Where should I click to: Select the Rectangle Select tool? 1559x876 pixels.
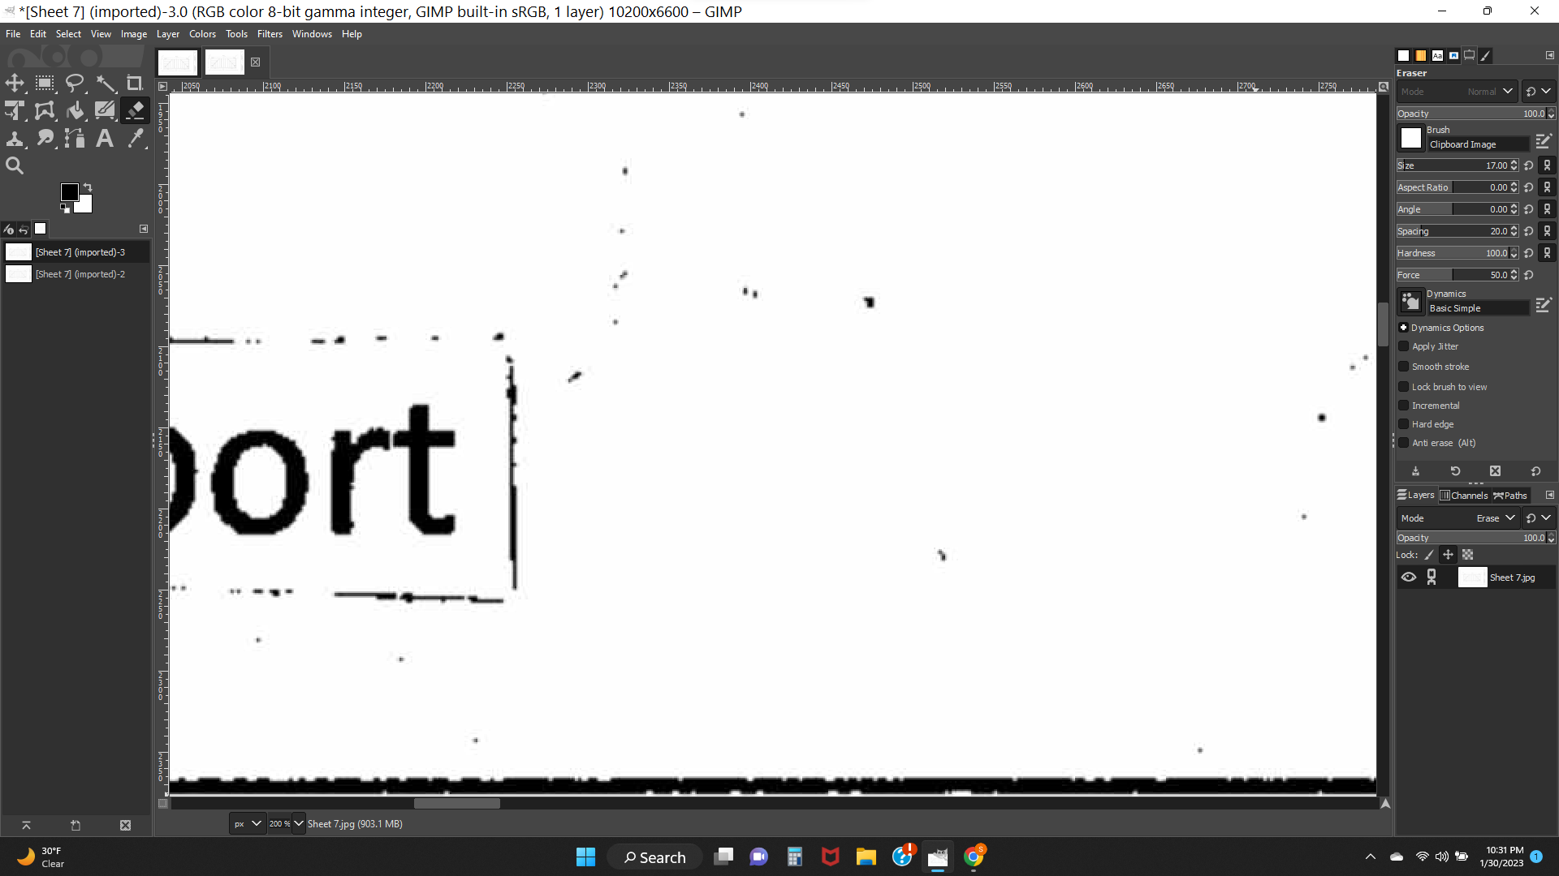[x=45, y=84]
